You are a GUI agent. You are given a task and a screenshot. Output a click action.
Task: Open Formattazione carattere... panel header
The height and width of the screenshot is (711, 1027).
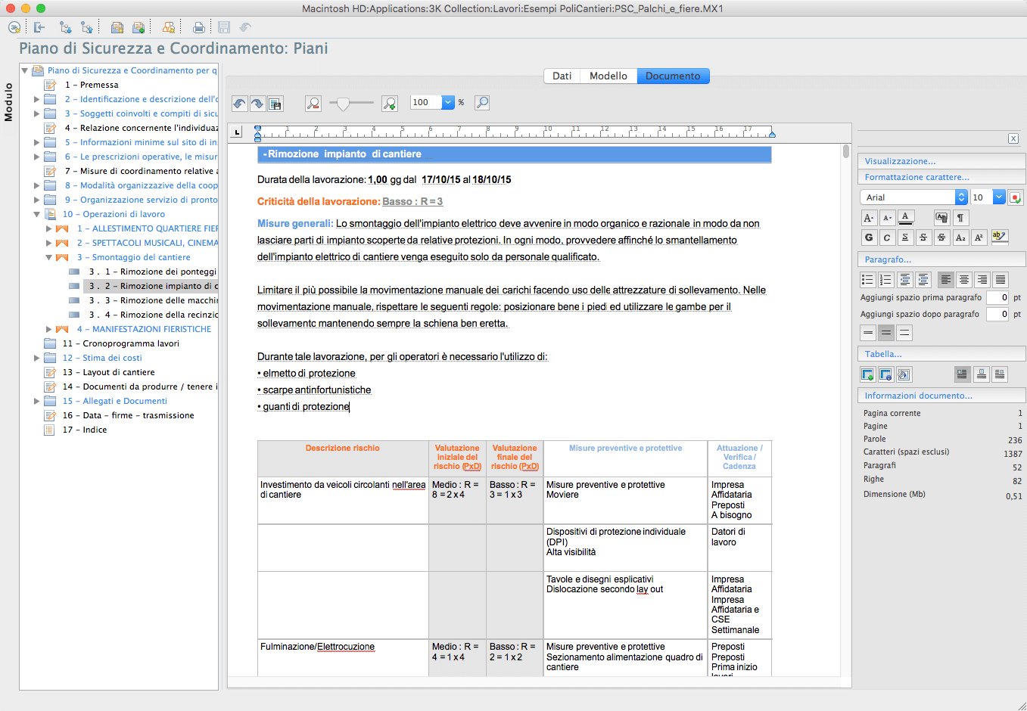pyautogui.click(x=941, y=177)
